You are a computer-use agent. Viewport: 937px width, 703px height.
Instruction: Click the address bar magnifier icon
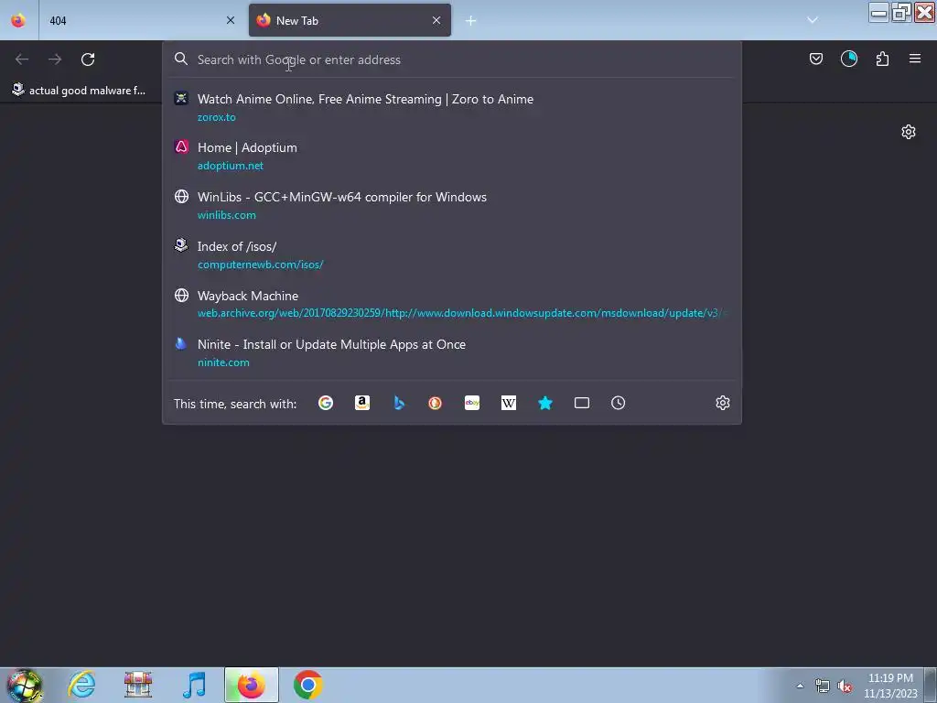tap(181, 59)
